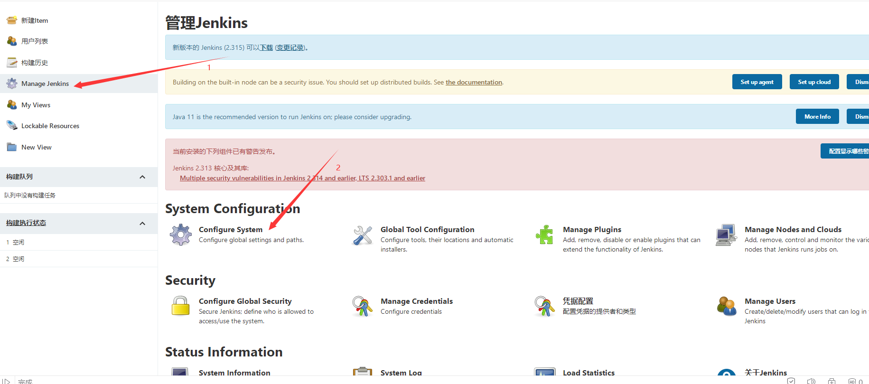Click the Set up cloud button
This screenshot has height=384, width=869.
click(814, 82)
